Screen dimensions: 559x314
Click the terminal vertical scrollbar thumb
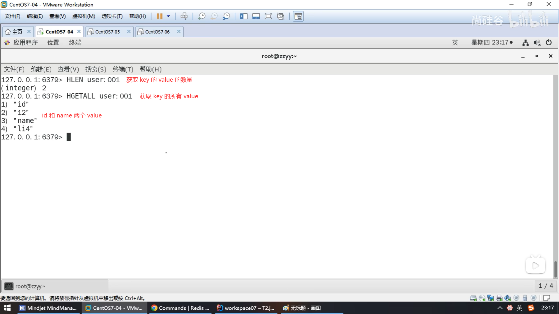(556, 269)
